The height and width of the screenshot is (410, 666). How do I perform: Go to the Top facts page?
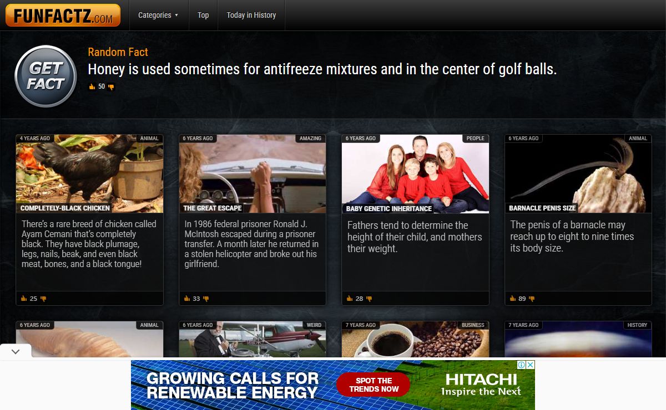click(203, 15)
